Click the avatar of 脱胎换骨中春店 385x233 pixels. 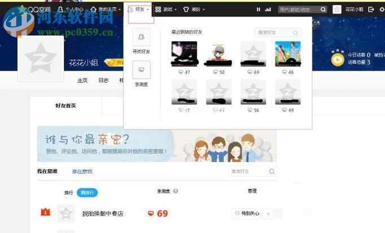[66, 213]
